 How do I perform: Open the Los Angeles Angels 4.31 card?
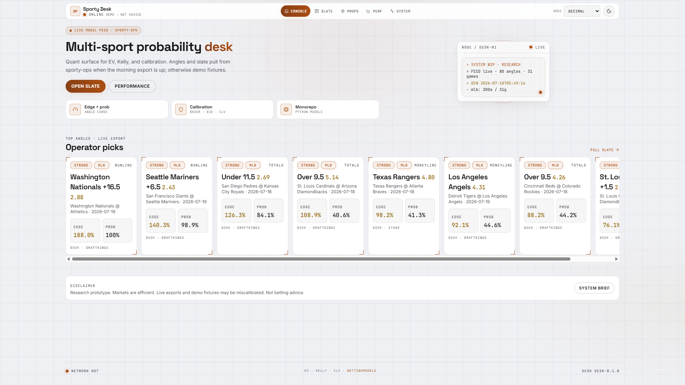(479, 206)
